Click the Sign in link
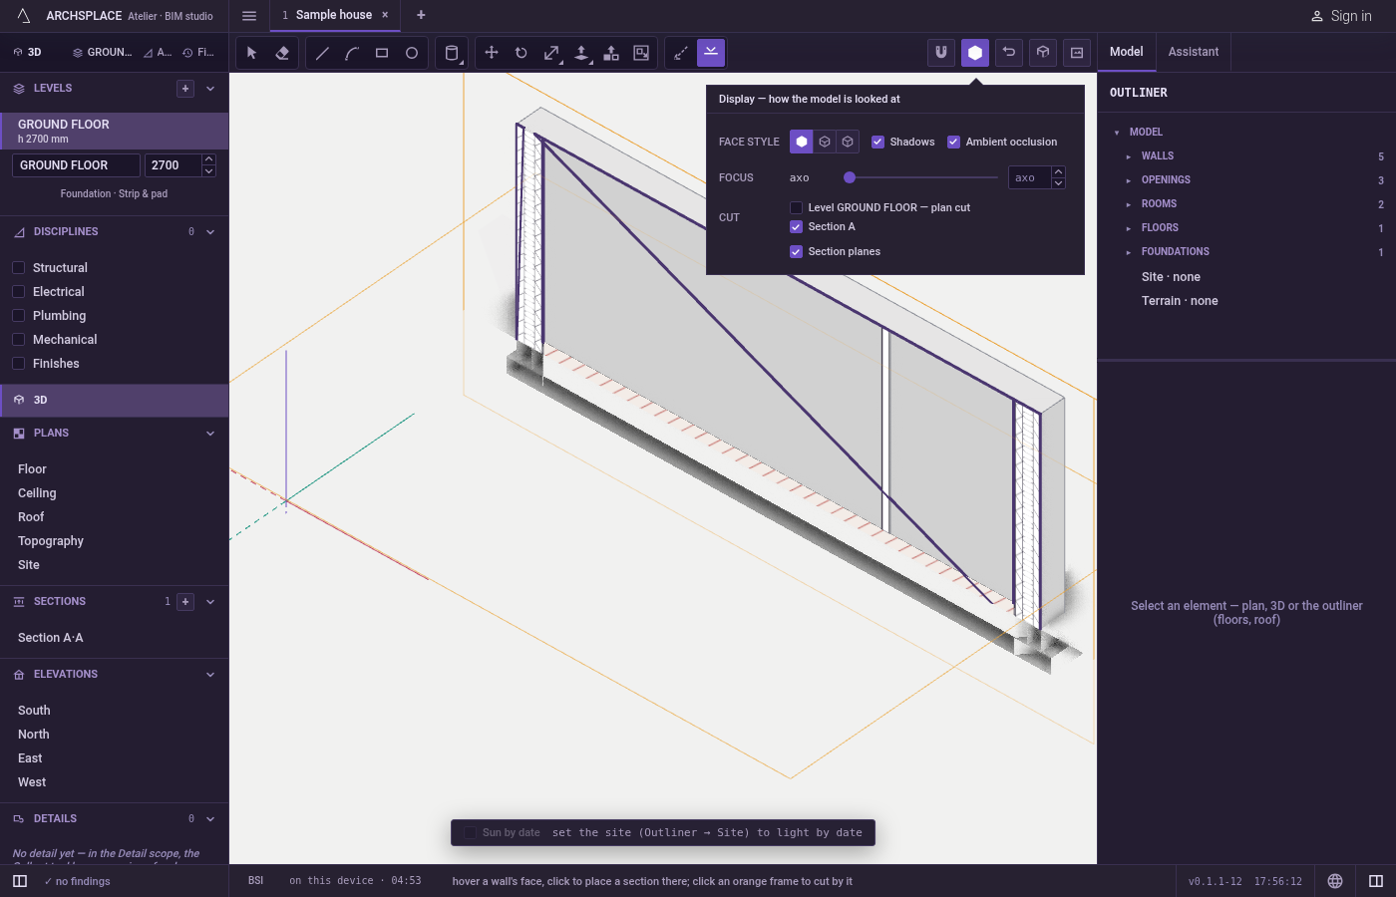Image resolution: width=1396 pixels, height=897 pixels. tap(1341, 16)
